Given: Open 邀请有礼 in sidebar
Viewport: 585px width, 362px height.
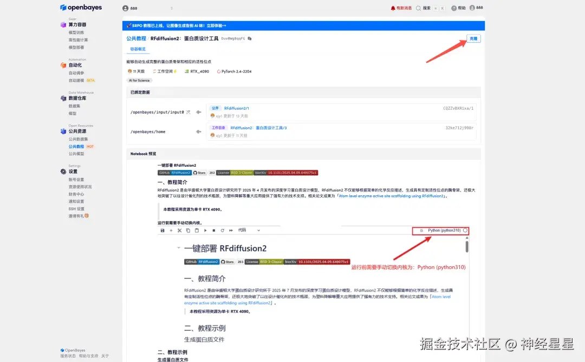Looking at the screenshot, I should [x=79, y=216].
